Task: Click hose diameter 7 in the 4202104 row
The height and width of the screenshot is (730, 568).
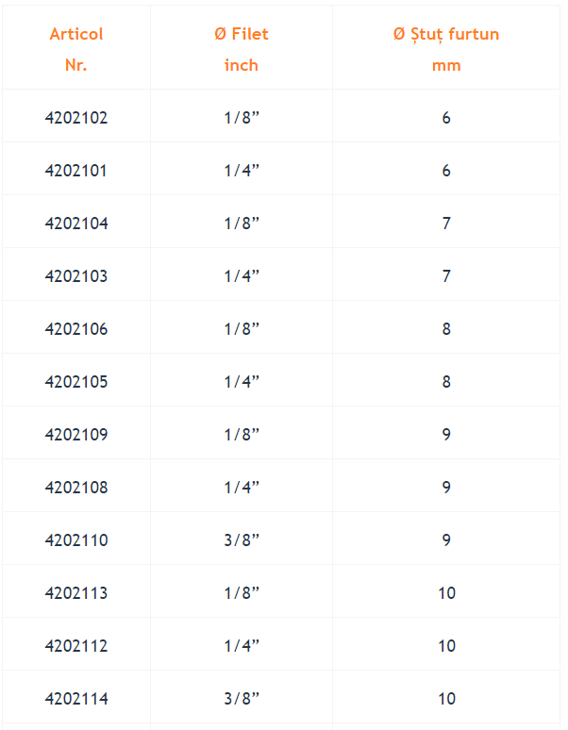Action: tap(446, 223)
